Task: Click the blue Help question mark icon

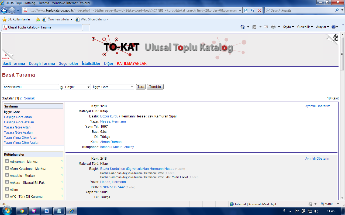Action: click(334, 27)
